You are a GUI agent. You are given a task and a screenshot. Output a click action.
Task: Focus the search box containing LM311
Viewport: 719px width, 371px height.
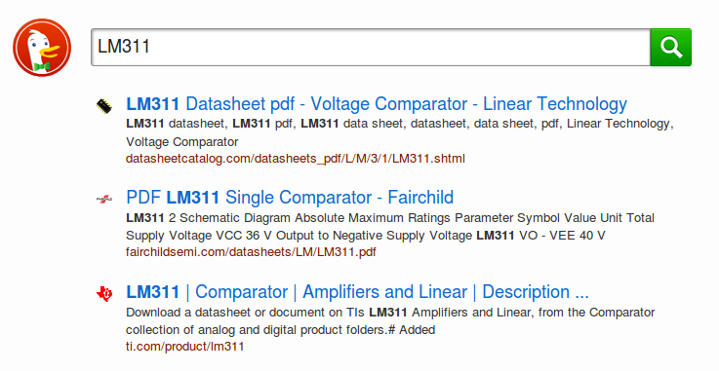click(371, 47)
